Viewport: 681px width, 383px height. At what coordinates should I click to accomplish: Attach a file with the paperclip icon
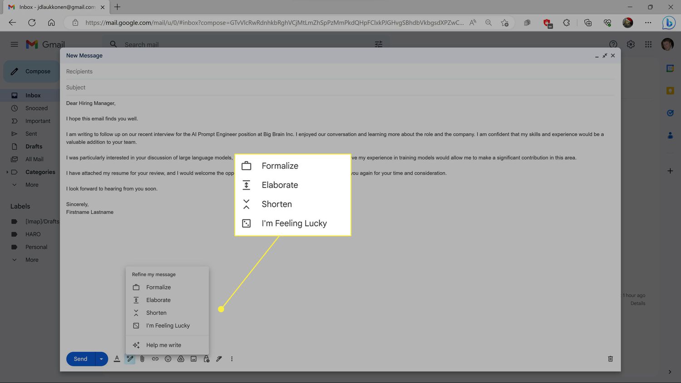[142, 359]
